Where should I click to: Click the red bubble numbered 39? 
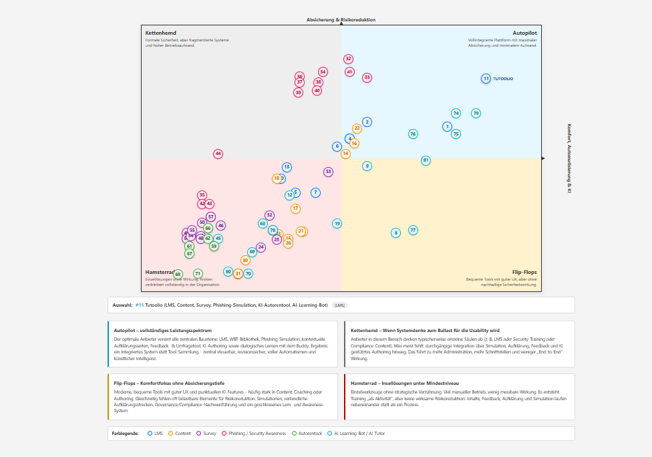click(298, 92)
